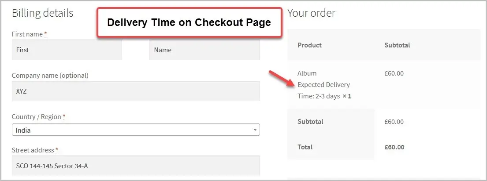
Task: Click the Subtotal column header
Action: tap(397, 45)
